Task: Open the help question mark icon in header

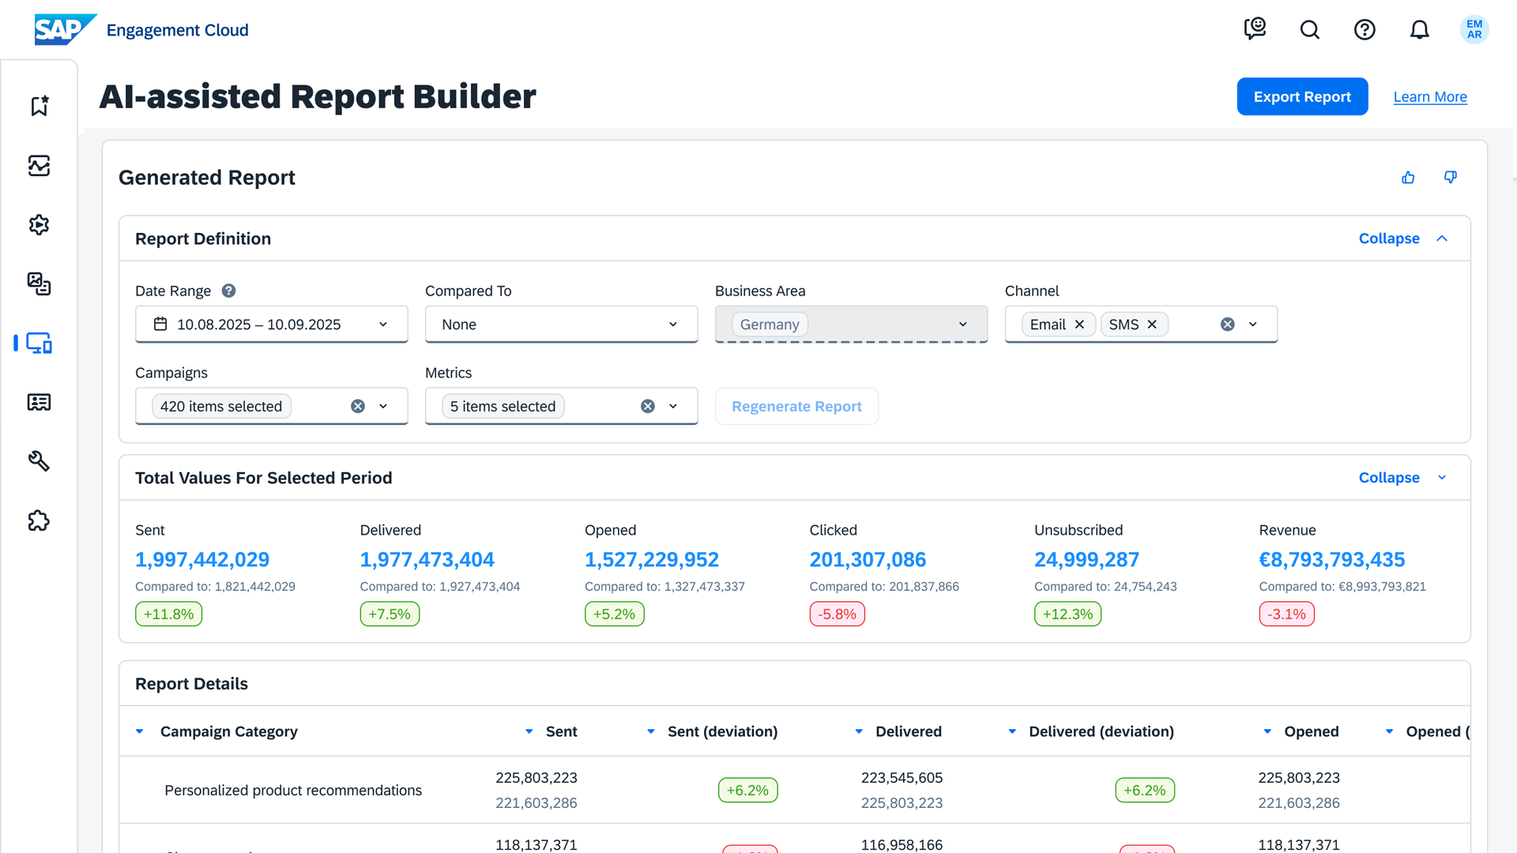Action: tap(1365, 30)
